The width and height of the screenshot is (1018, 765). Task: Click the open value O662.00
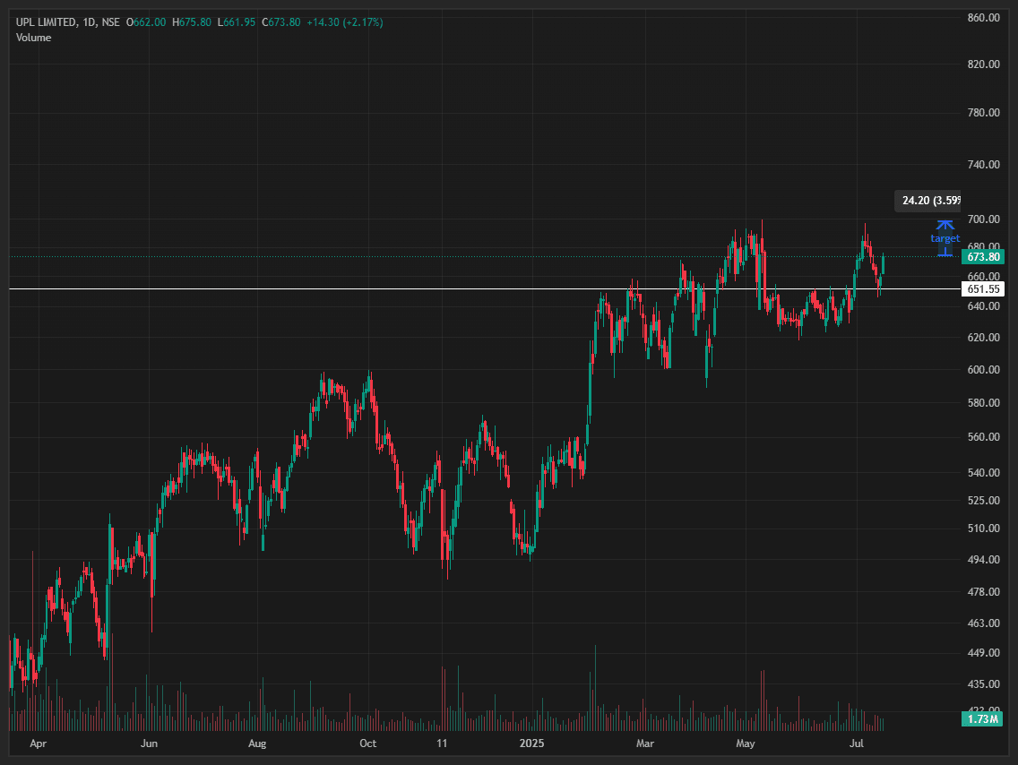coord(146,22)
